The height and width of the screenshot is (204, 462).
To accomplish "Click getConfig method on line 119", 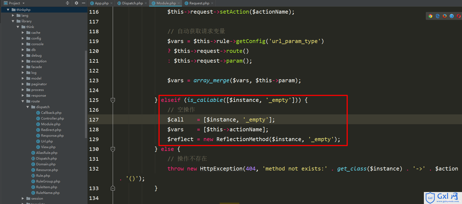I will pos(250,41).
